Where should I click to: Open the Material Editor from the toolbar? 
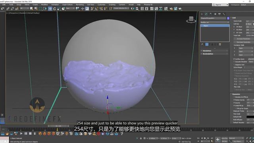point(166,9)
